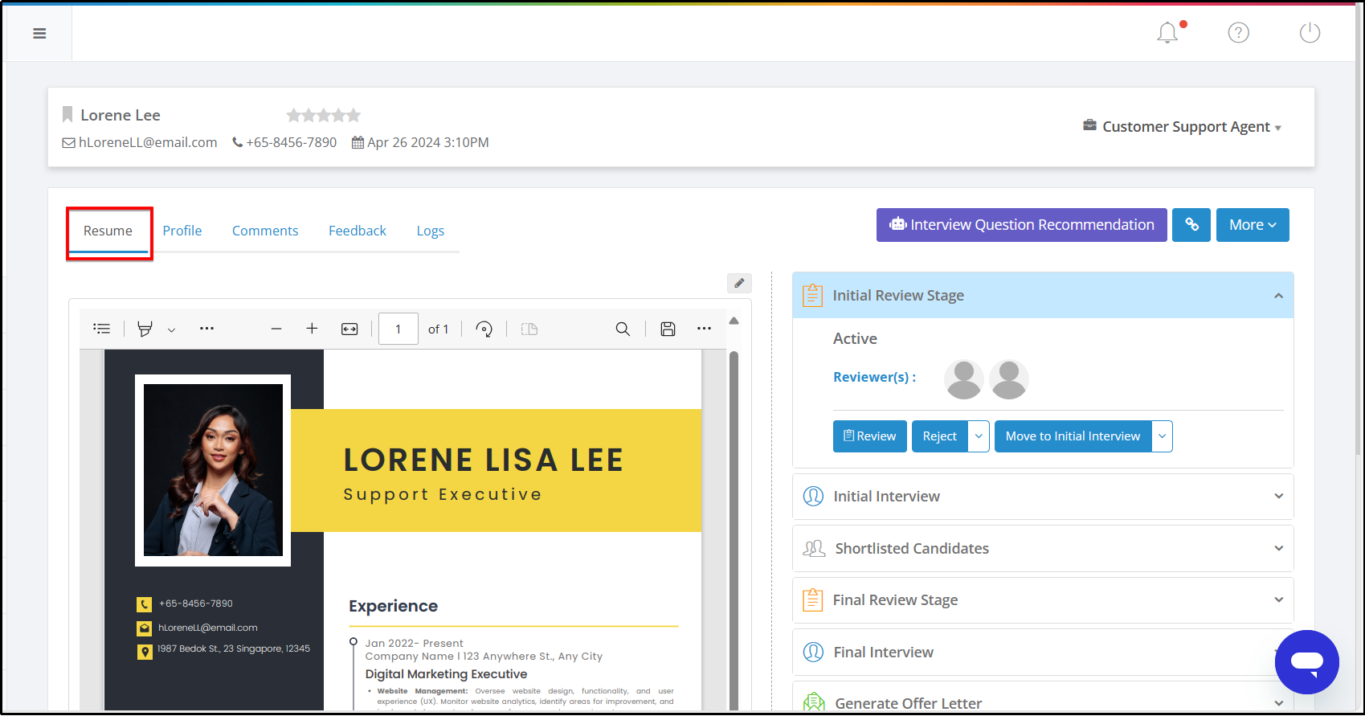The width and height of the screenshot is (1365, 716).
Task: Collapse the Initial Review Stage panel
Action: tap(1278, 296)
